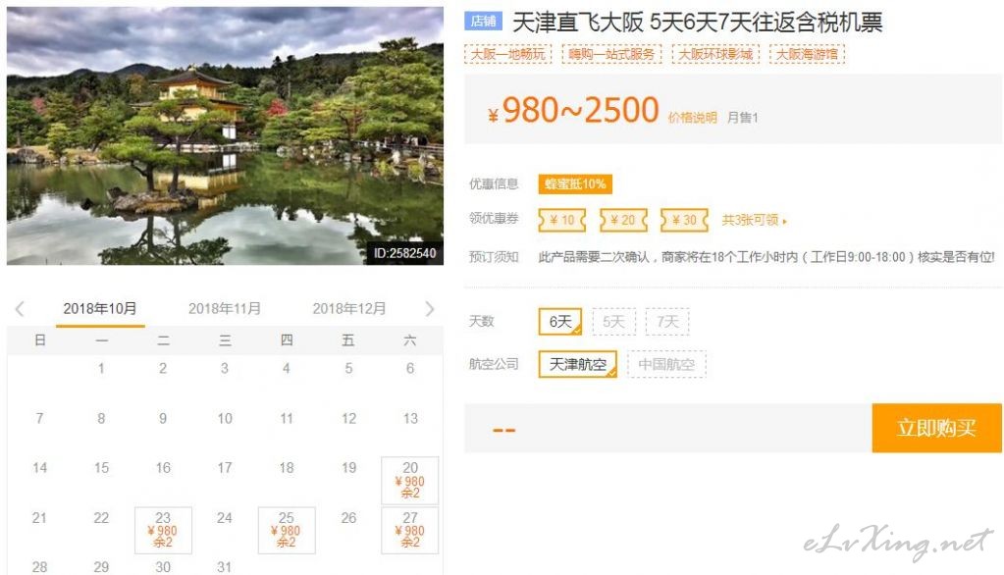Image resolution: width=1004 pixels, height=575 pixels.
Task: Click the 大阪海游馆 tag
Action: tap(807, 54)
